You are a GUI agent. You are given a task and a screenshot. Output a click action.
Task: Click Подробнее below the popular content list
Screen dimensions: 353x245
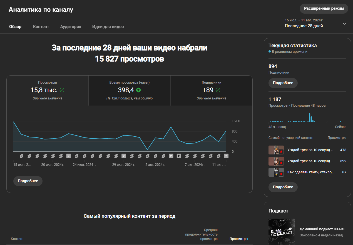click(x=283, y=187)
